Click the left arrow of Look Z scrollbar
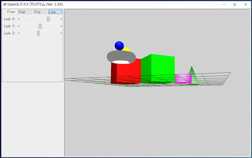The width and height of the screenshot is (252, 158). click(x=19, y=33)
